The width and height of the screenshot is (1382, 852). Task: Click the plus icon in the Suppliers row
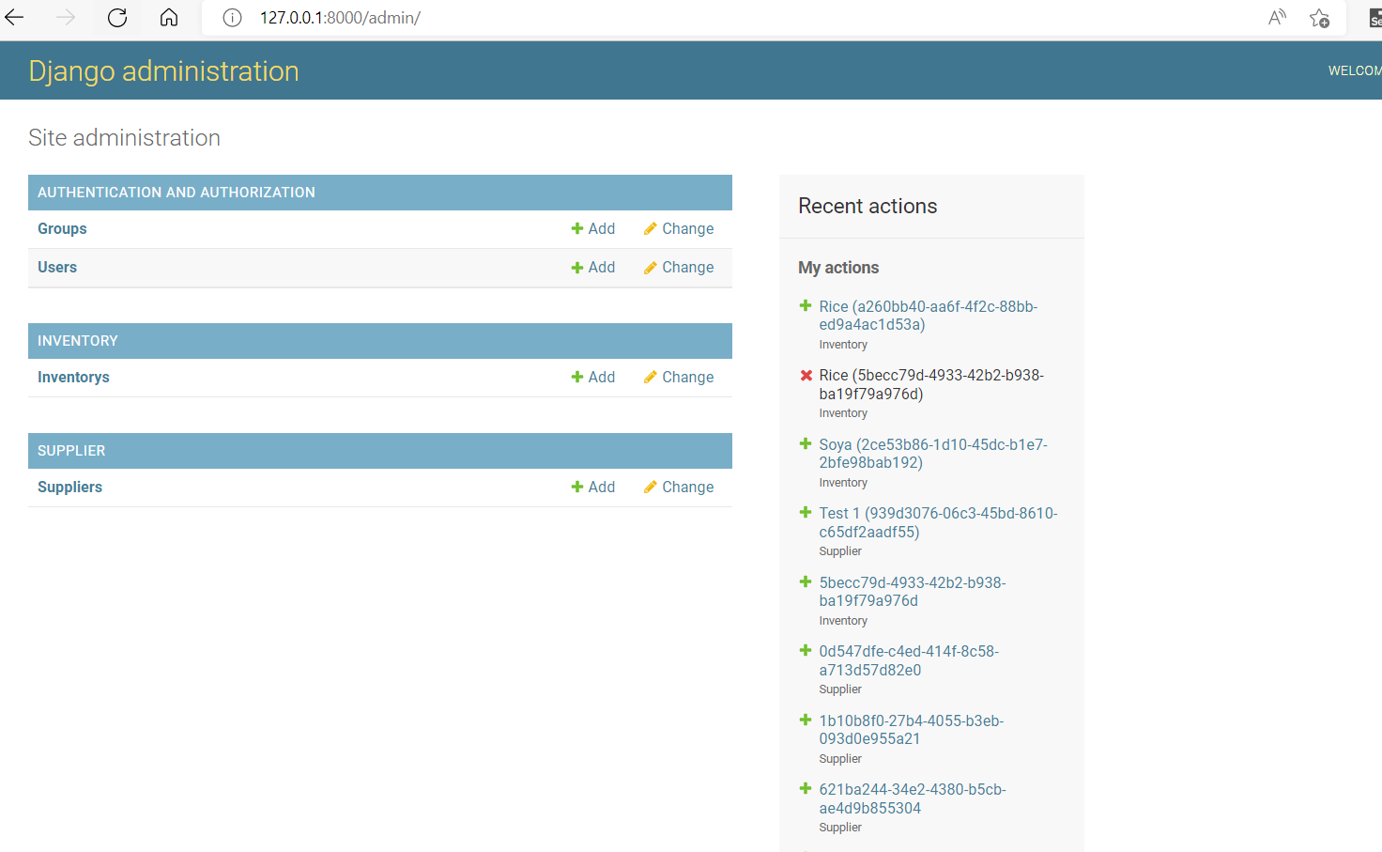click(x=577, y=488)
